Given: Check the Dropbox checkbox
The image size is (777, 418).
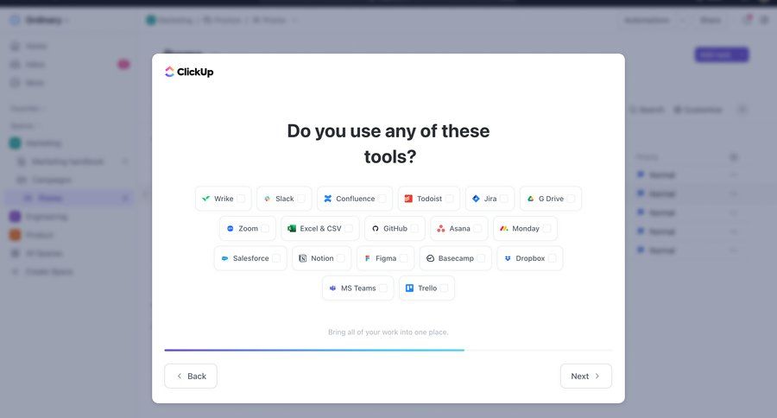Looking at the screenshot, I should point(552,258).
